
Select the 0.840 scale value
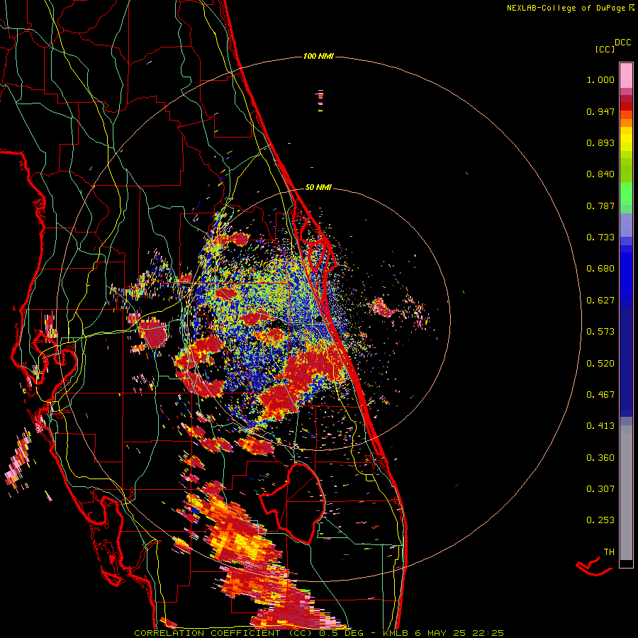(600, 174)
